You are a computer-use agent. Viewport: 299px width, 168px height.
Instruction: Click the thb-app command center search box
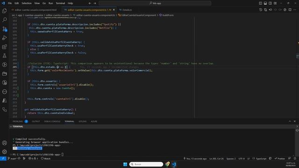(x=155, y=3)
